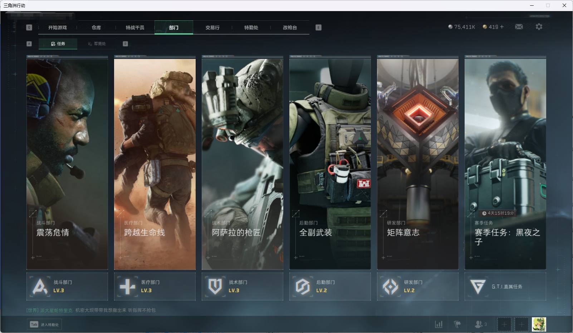Open the player avatar picture
The height and width of the screenshot is (333, 573).
(x=539, y=324)
